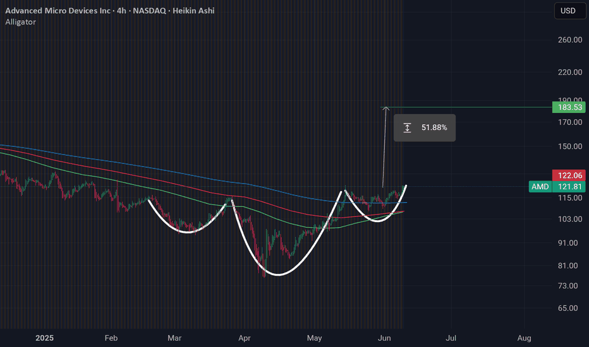Image resolution: width=589 pixels, height=347 pixels.
Task: Click the red 122.06 price label
Action: [x=569, y=175]
